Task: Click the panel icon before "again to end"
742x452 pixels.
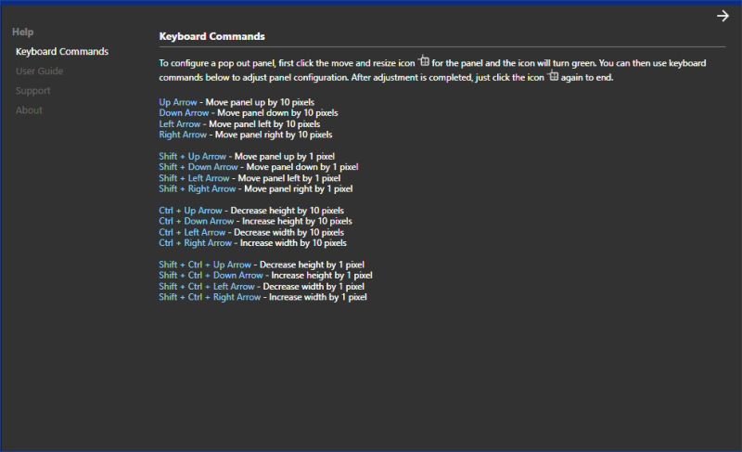Action: tap(553, 76)
